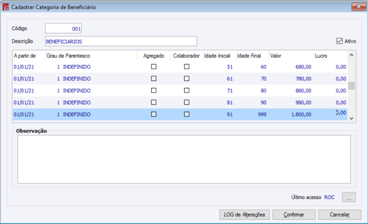
Task: Open the LOG de Alterações button
Action: [x=244, y=215]
